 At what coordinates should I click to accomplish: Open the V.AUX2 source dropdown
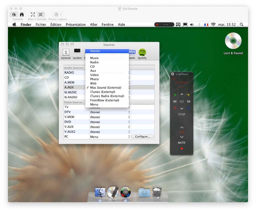(x=110, y=132)
